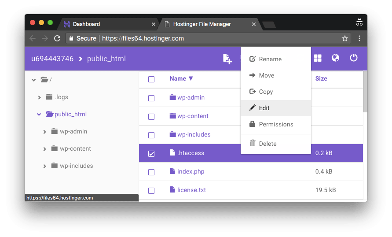This screenshot has height=237, width=392.
Task: Click the index.php file icon
Action: pyautogui.click(x=172, y=171)
